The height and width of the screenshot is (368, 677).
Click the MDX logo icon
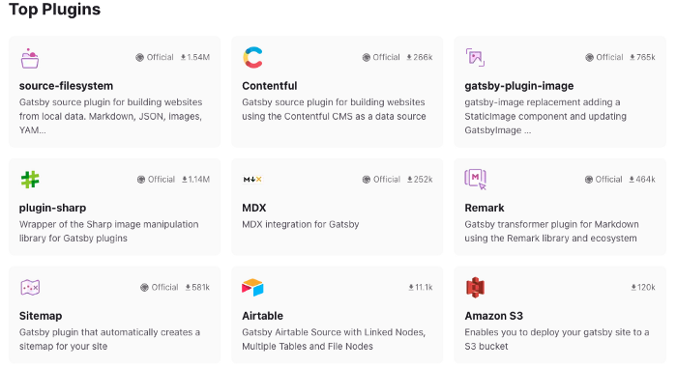pyautogui.click(x=252, y=180)
